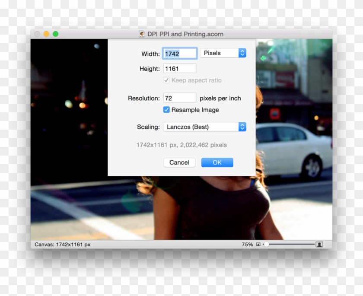Click the chevron arrows on the Scaling dropdown
The height and width of the screenshot is (296, 363).
coord(242,127)
